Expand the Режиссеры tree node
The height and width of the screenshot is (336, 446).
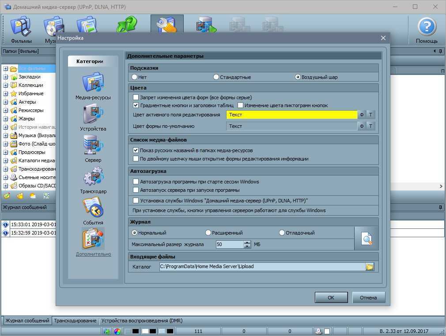tap(5, 110)
